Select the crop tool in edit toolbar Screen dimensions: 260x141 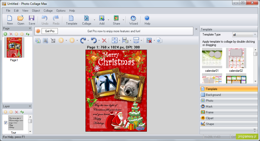53,40
